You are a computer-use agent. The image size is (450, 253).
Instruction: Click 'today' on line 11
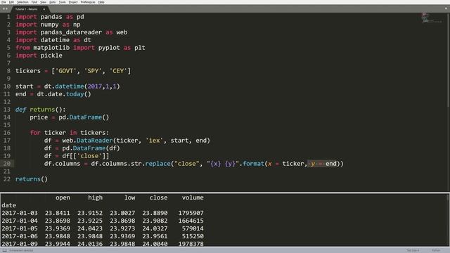pos(75,94)
